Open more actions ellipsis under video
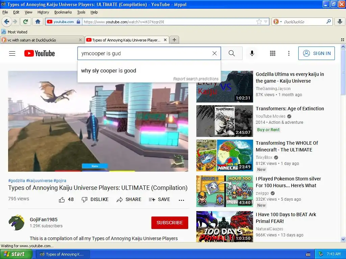This screenshot has height=259, width=346. (181, 200)
